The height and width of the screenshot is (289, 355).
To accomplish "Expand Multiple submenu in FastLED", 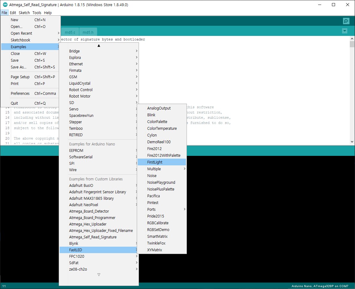I will click(162, 169).
